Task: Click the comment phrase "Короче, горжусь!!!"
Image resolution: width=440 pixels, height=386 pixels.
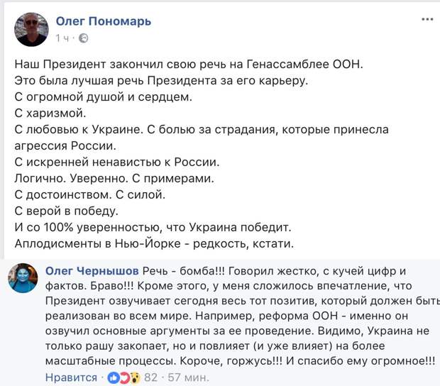Action: pyautogui.click(x=231, y=360)
